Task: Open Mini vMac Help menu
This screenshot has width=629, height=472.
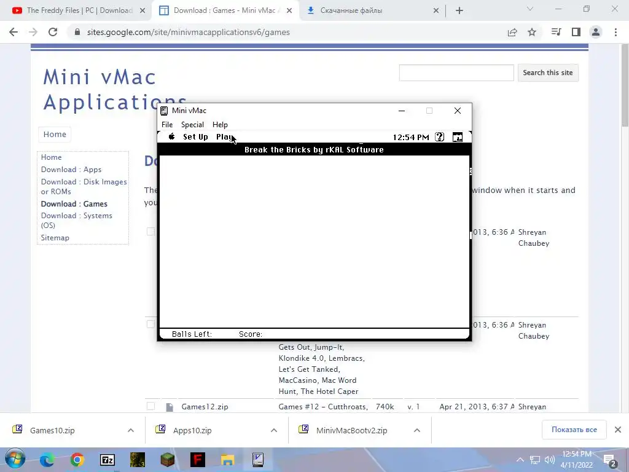Action: [220, 124]
